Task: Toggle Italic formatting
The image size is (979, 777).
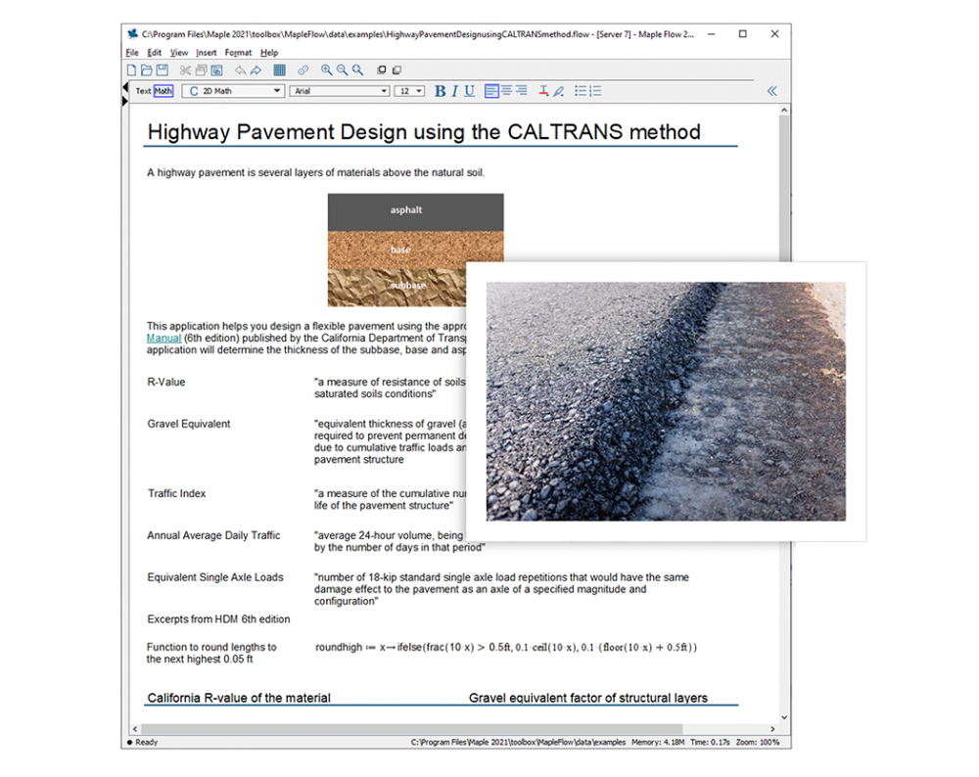Action: coord(454,91)
